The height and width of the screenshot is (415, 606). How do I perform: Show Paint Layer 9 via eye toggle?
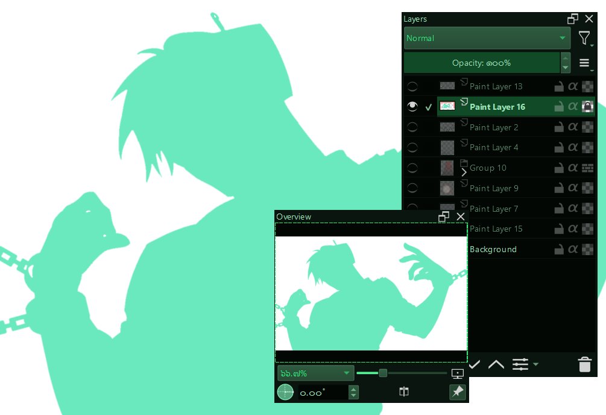coord(412,188)
